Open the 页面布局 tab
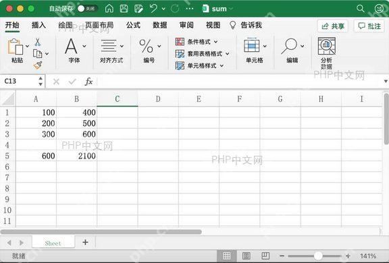389x263 pixels. (x=99, y=25)
